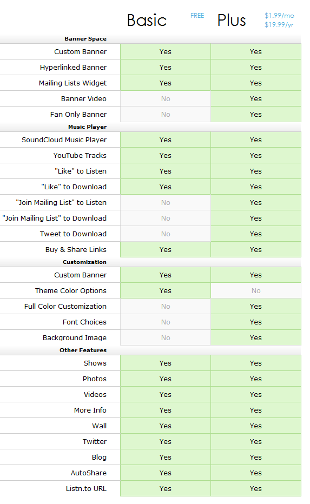Click the Tweet to Download label

click(73, 234)
